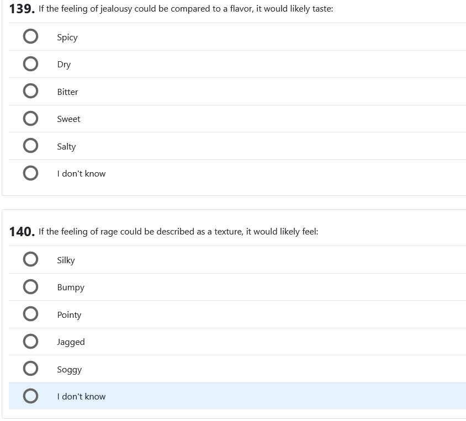This screenshot has width=466, height=421.
Task: Select Silky radio button for rage texture
Action: coord(31,260)
